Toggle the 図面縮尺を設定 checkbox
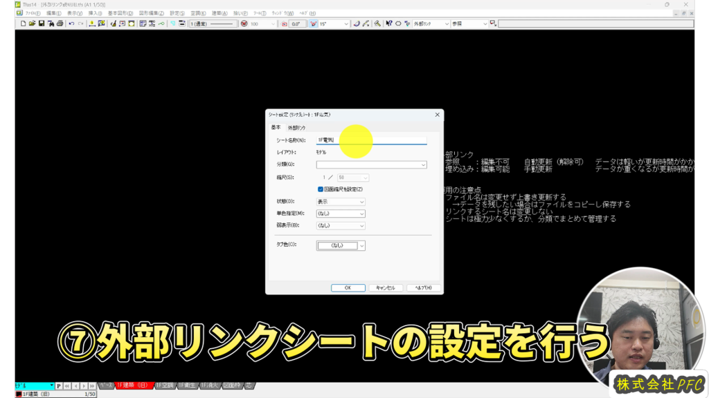Viewport: 709px width, 398px height. pyautogui.click(x=321, y=189)
